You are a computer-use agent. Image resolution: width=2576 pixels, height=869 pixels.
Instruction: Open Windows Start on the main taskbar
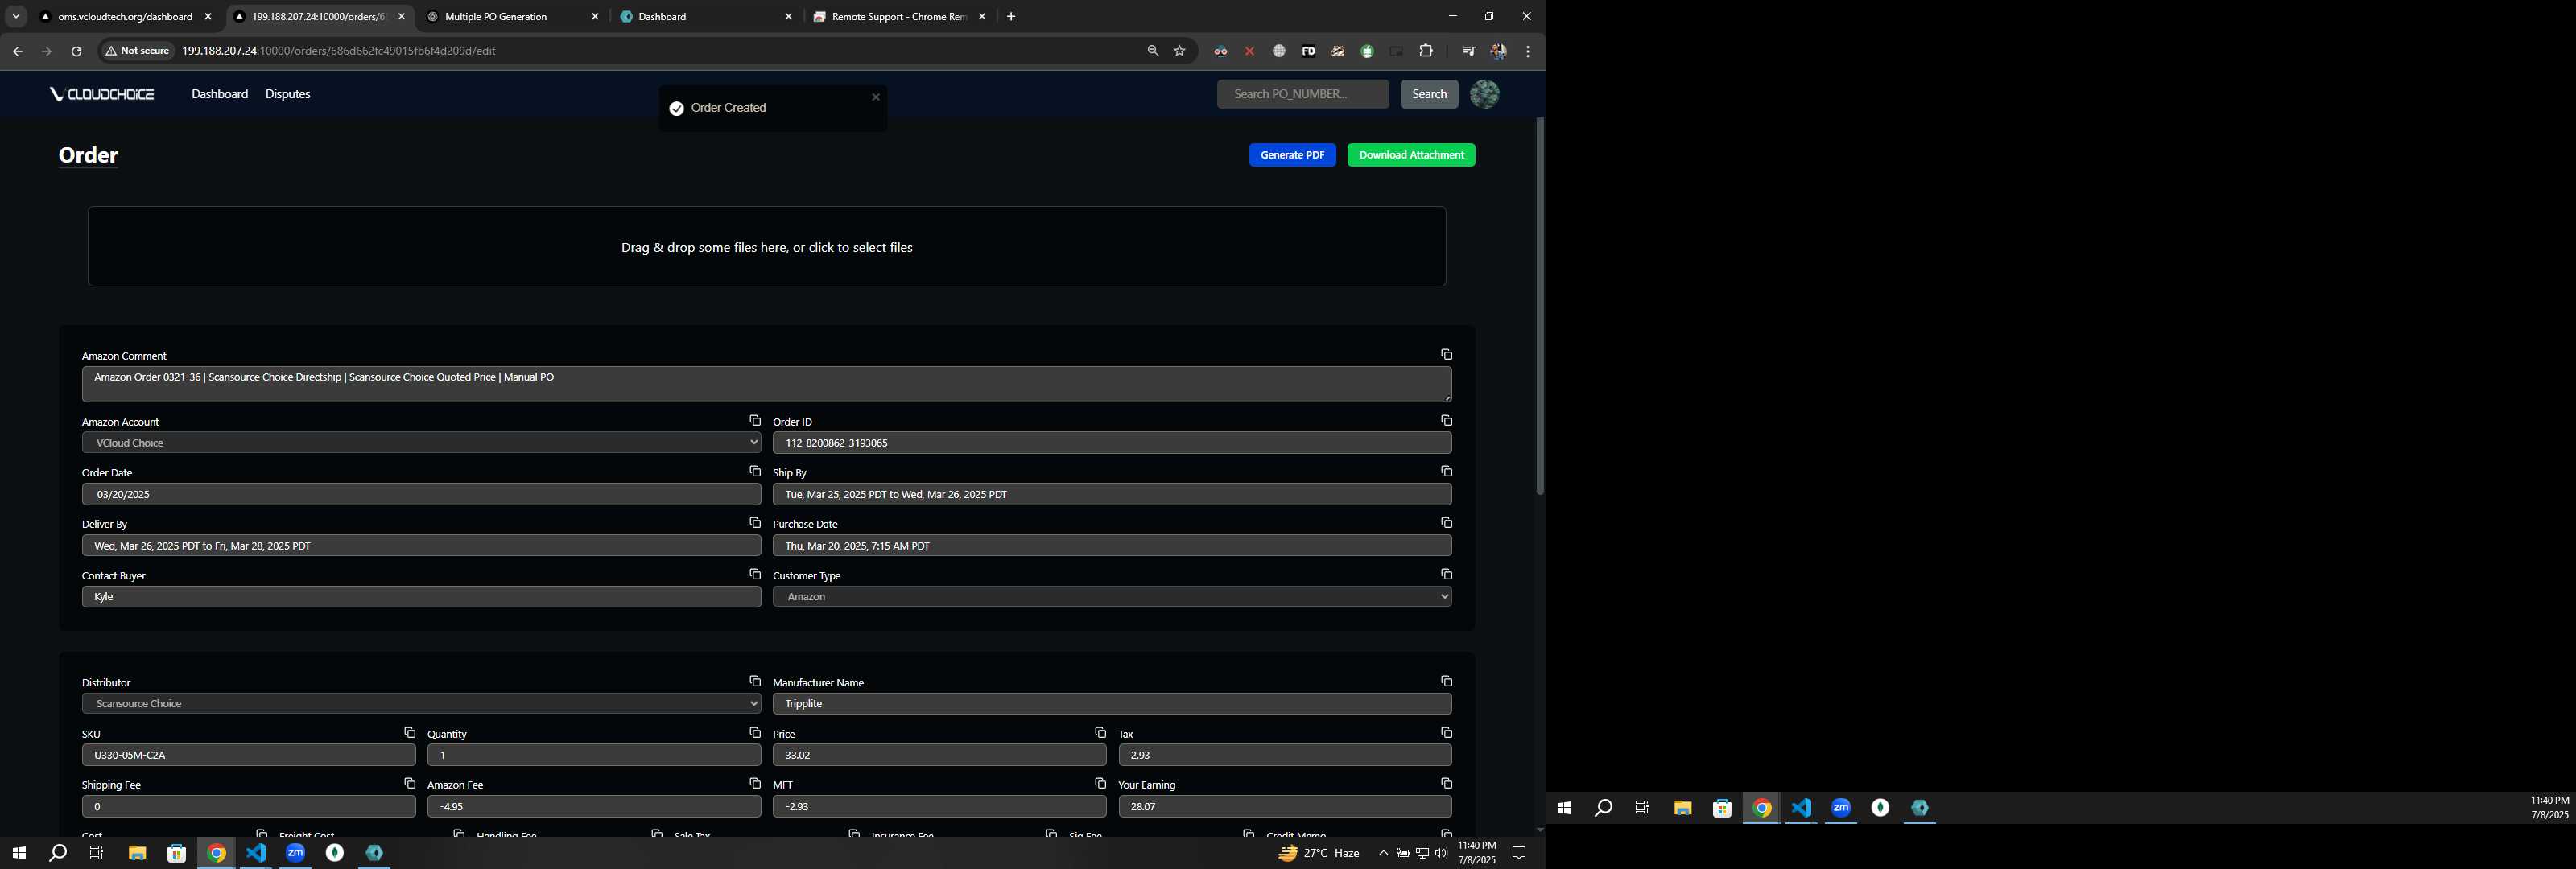[x=18, y=853]
